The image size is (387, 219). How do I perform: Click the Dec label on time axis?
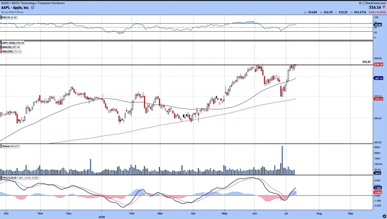69,213
